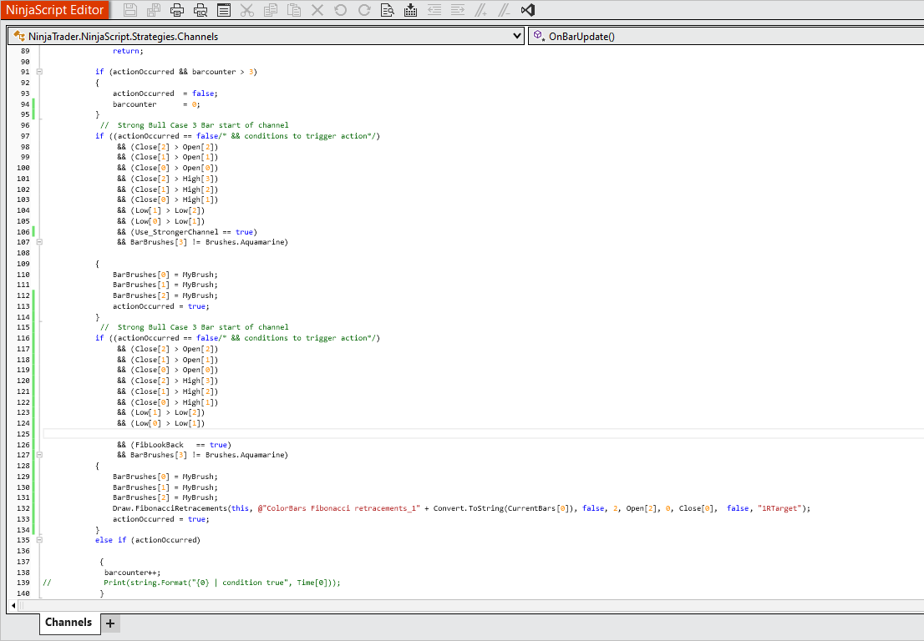The width and height of the screenshot is (924, 641).
Task: Click the Delete X icon
Action: point(317,11)
